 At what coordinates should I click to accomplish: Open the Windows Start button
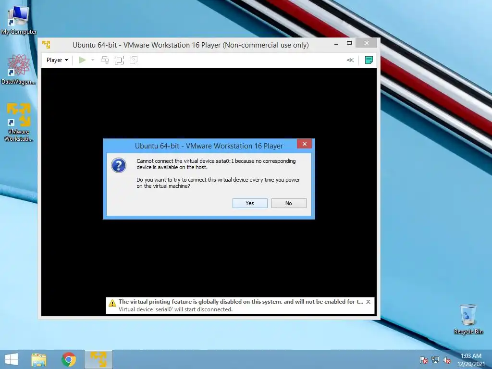tap(12, 359)
